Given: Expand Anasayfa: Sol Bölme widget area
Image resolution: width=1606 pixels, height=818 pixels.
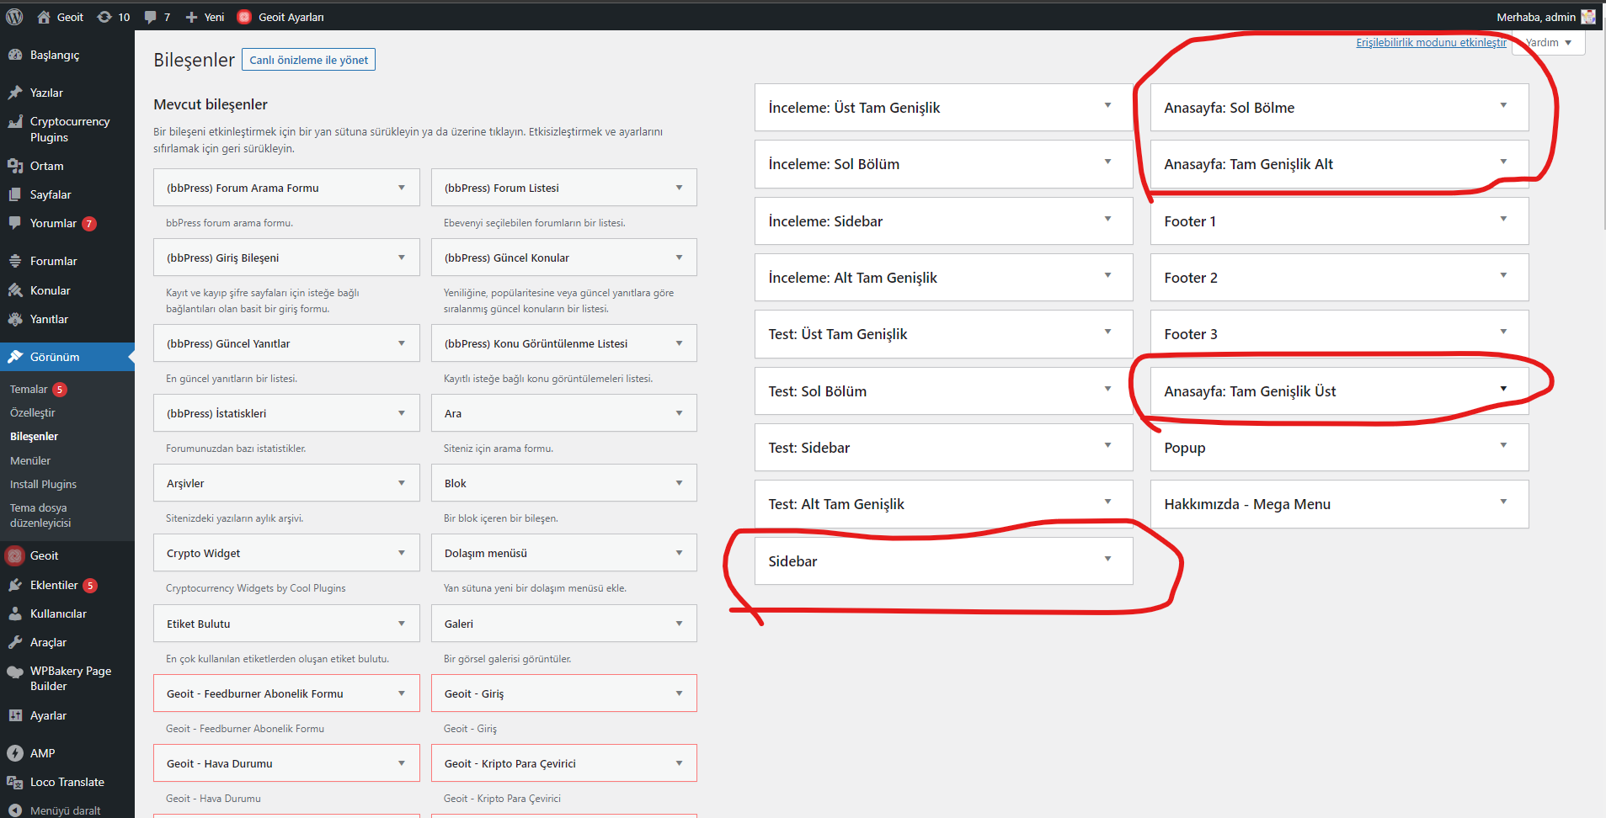Looking at the screenshot, I should point(1503,106).
